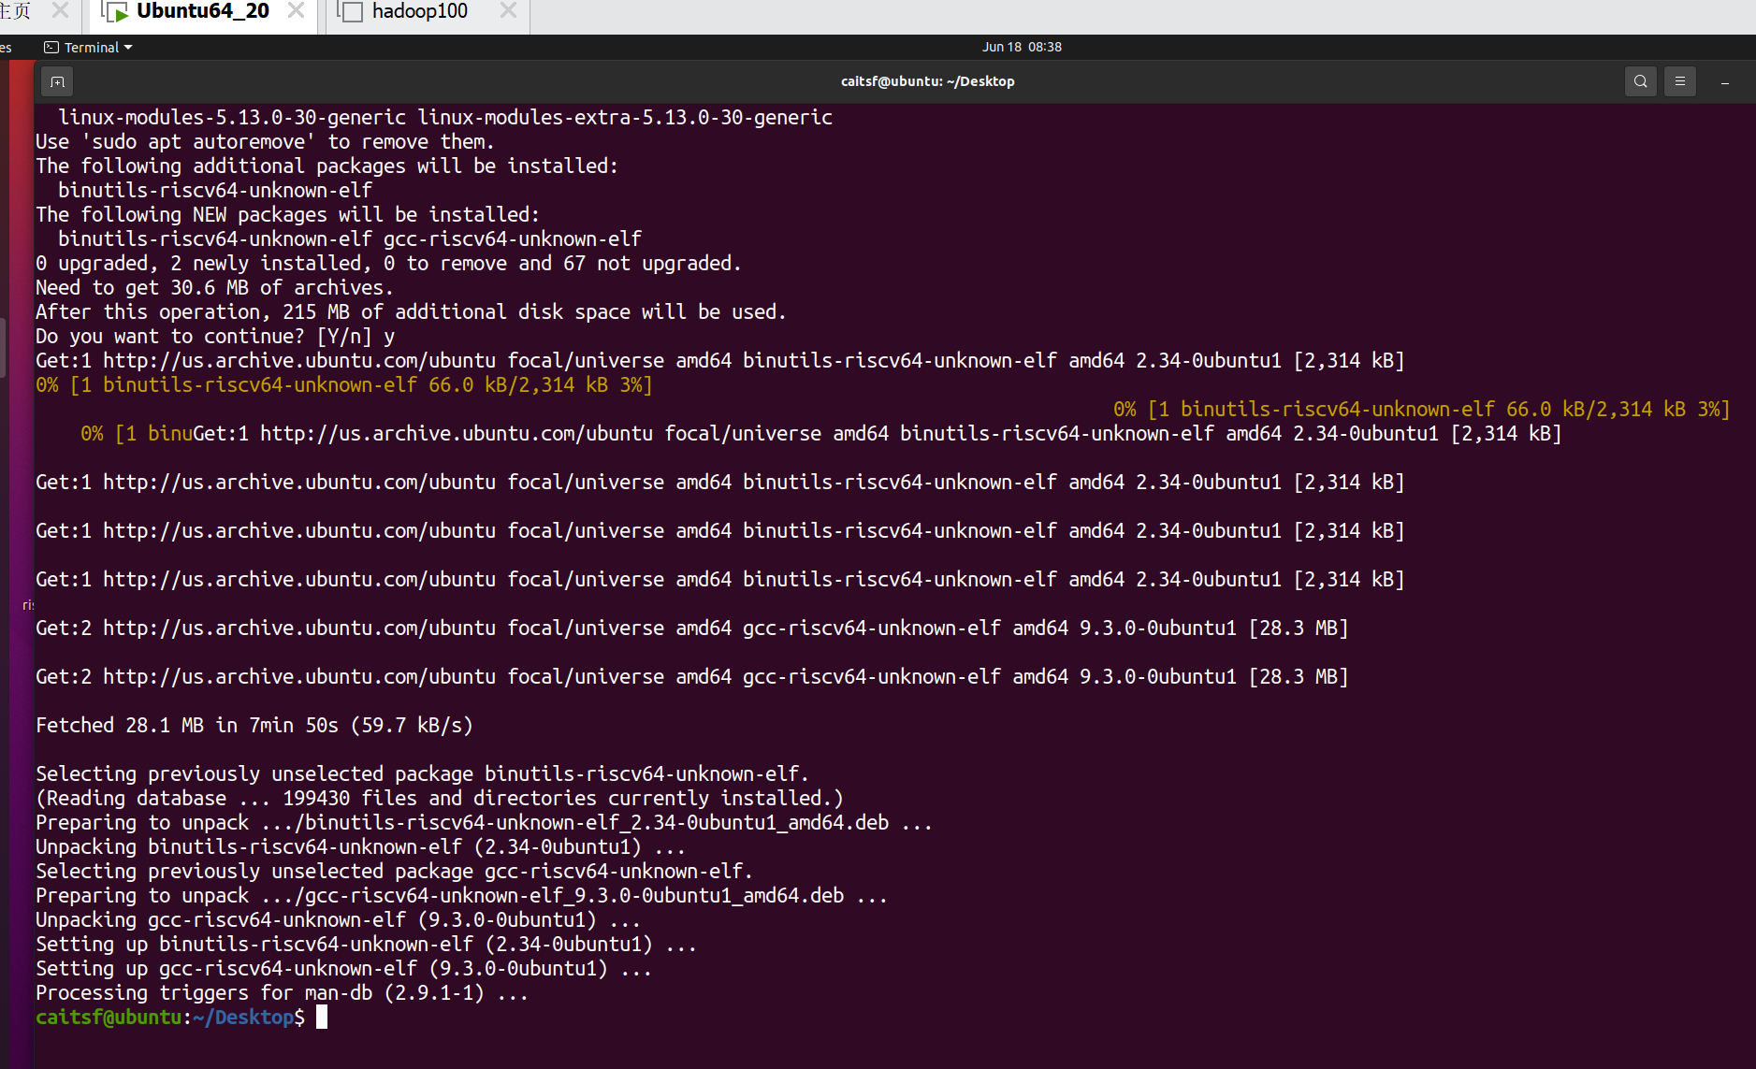Click "Setting up binutils-riscv64-unknown-elf" line
This screenshot has height=1069, width=1756.
(x=366, y=944)
